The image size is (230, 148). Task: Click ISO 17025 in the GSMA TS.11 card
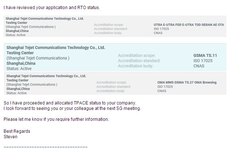203,61
